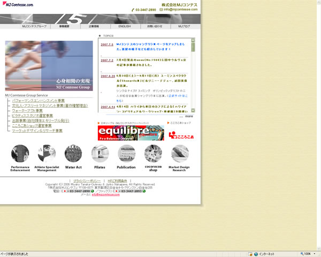Click the Market Design Research circle icon

coord(180,154)
